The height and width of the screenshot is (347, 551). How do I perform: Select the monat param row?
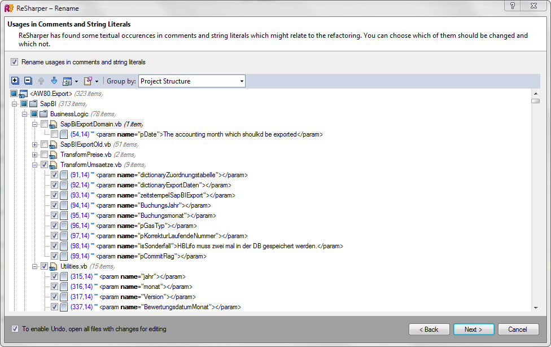coord(132,287)
